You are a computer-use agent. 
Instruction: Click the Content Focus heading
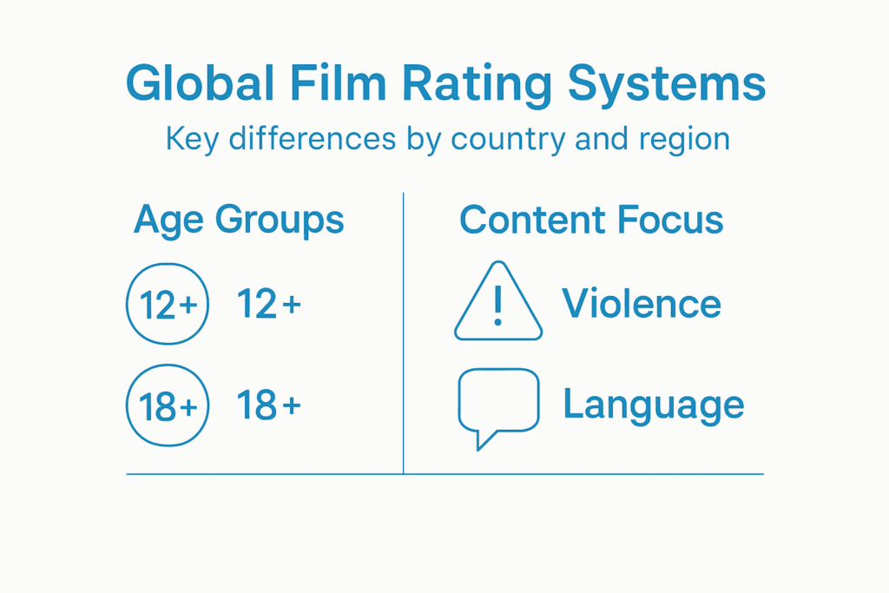(591, 221)
